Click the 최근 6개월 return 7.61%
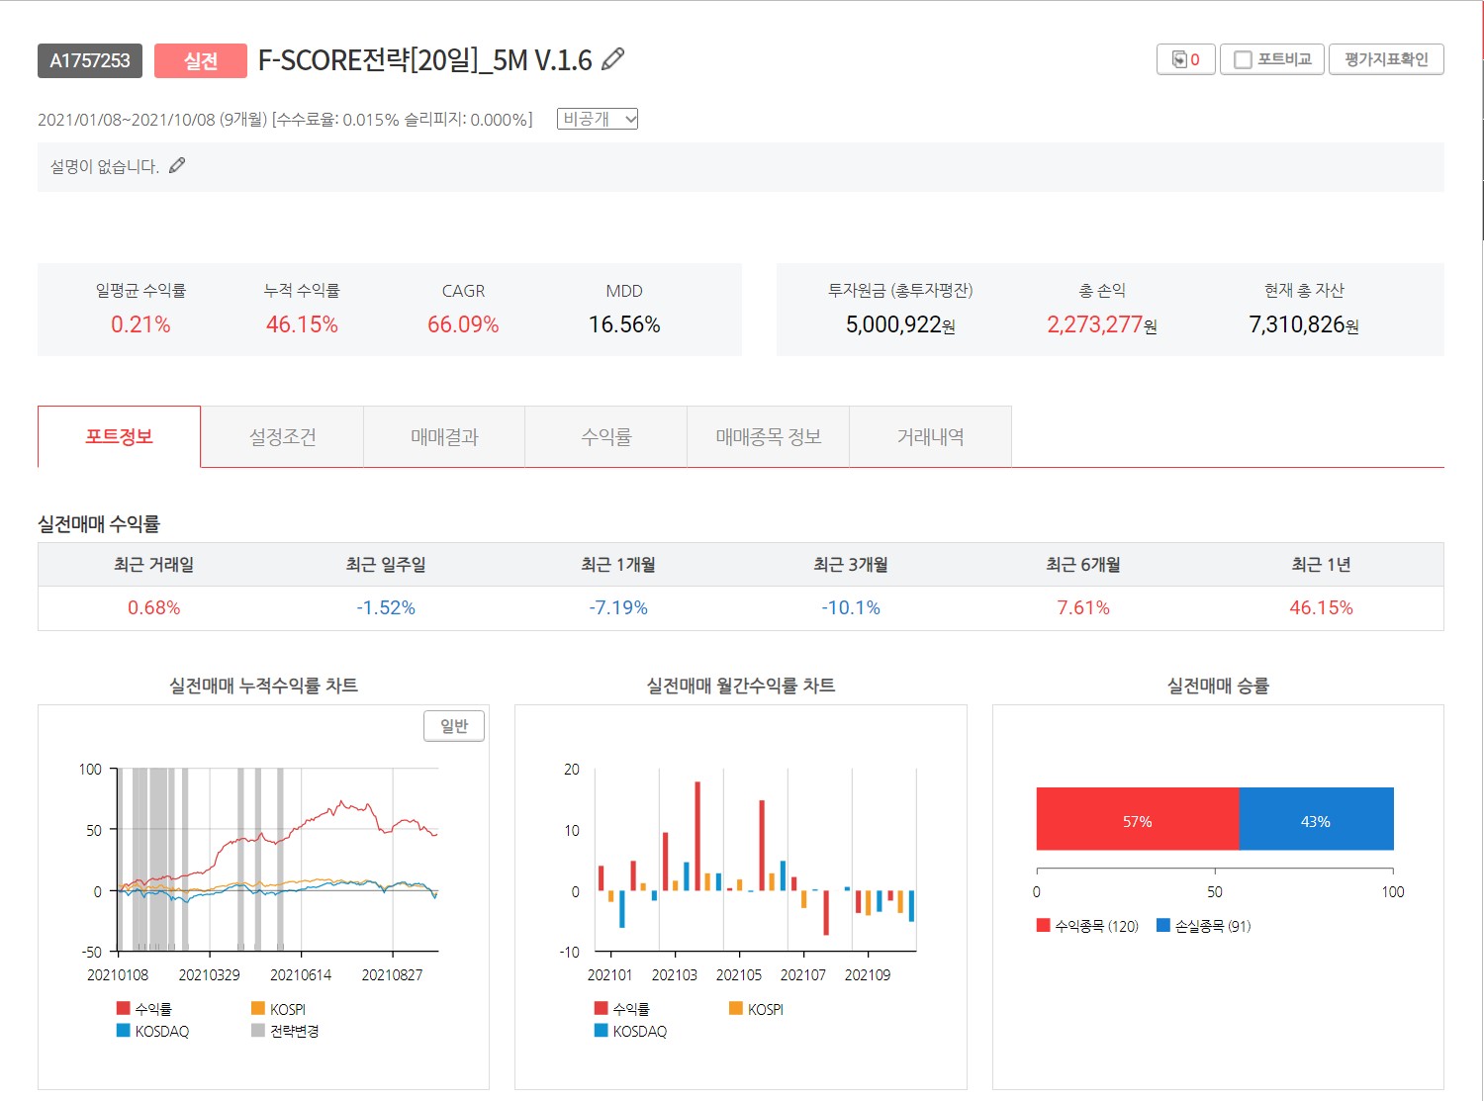 [x=1083, y=607]
